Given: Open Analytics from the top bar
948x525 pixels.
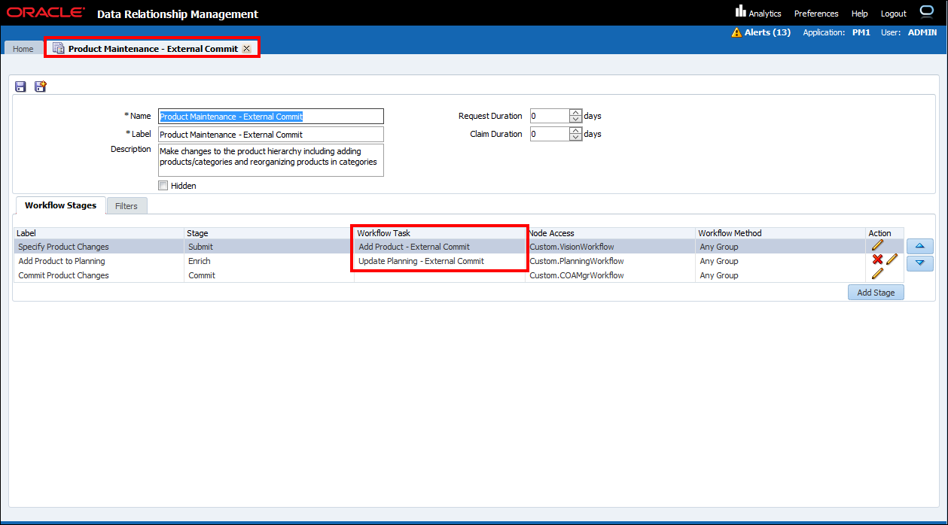Looking at the screenshot, I should (758, 13).
